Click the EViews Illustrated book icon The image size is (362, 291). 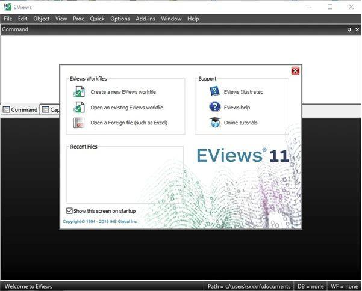[x=214, y=91]
